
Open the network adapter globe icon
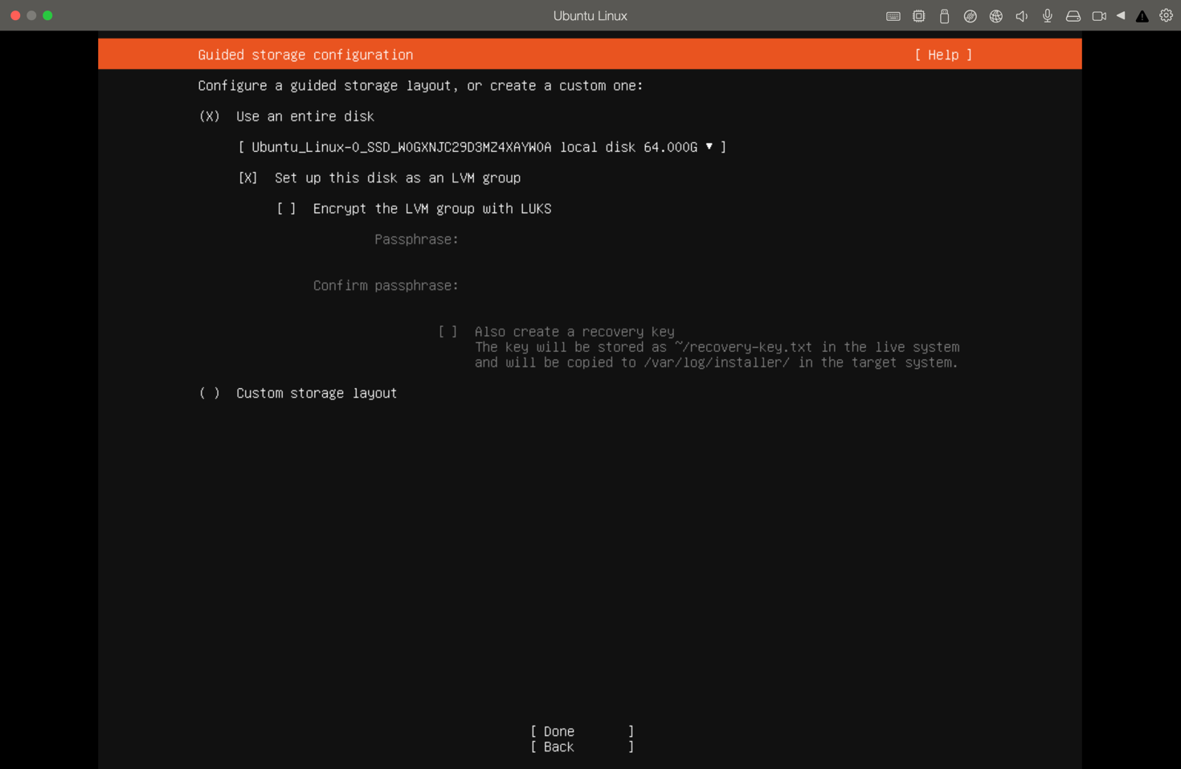tap(995, 15)
